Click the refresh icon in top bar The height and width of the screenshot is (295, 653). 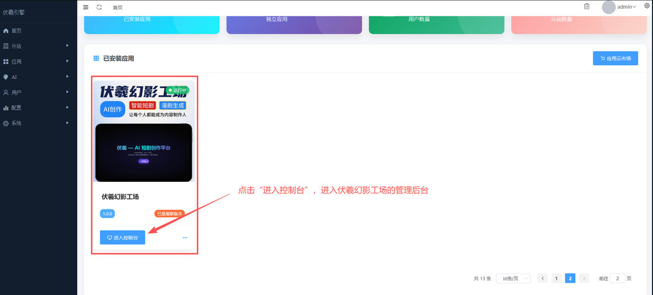point(99,7)
